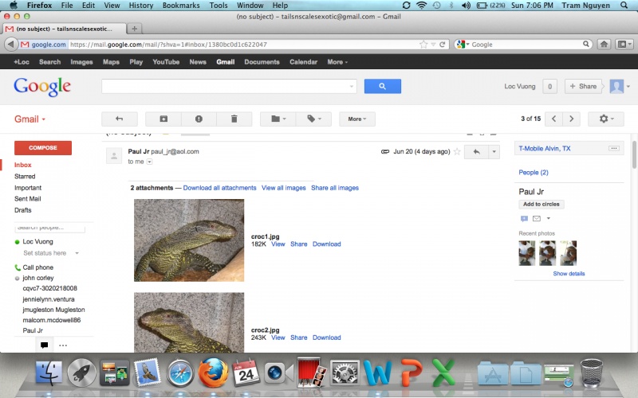Viewport: 638px width, 398px height.
Task: Open the Gmail dropdown label
Action: click(30, 119)
